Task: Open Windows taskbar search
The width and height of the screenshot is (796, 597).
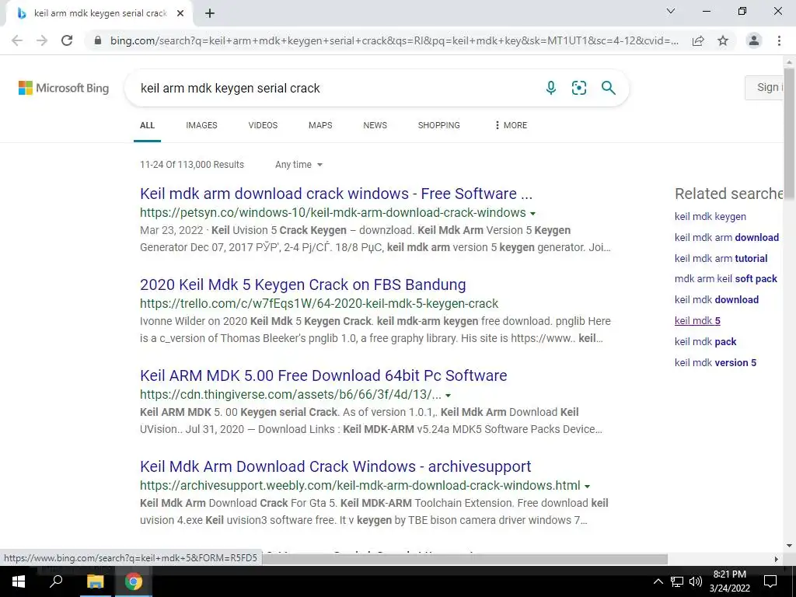Action: coord(56,581)
